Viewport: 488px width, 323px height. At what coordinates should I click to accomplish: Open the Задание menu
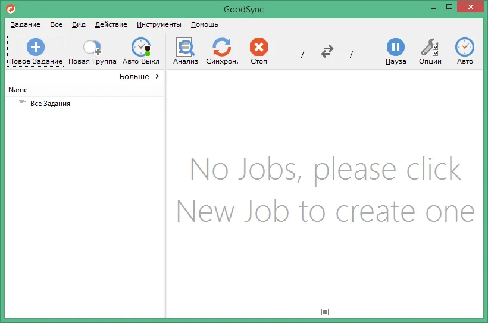[25, 24]
